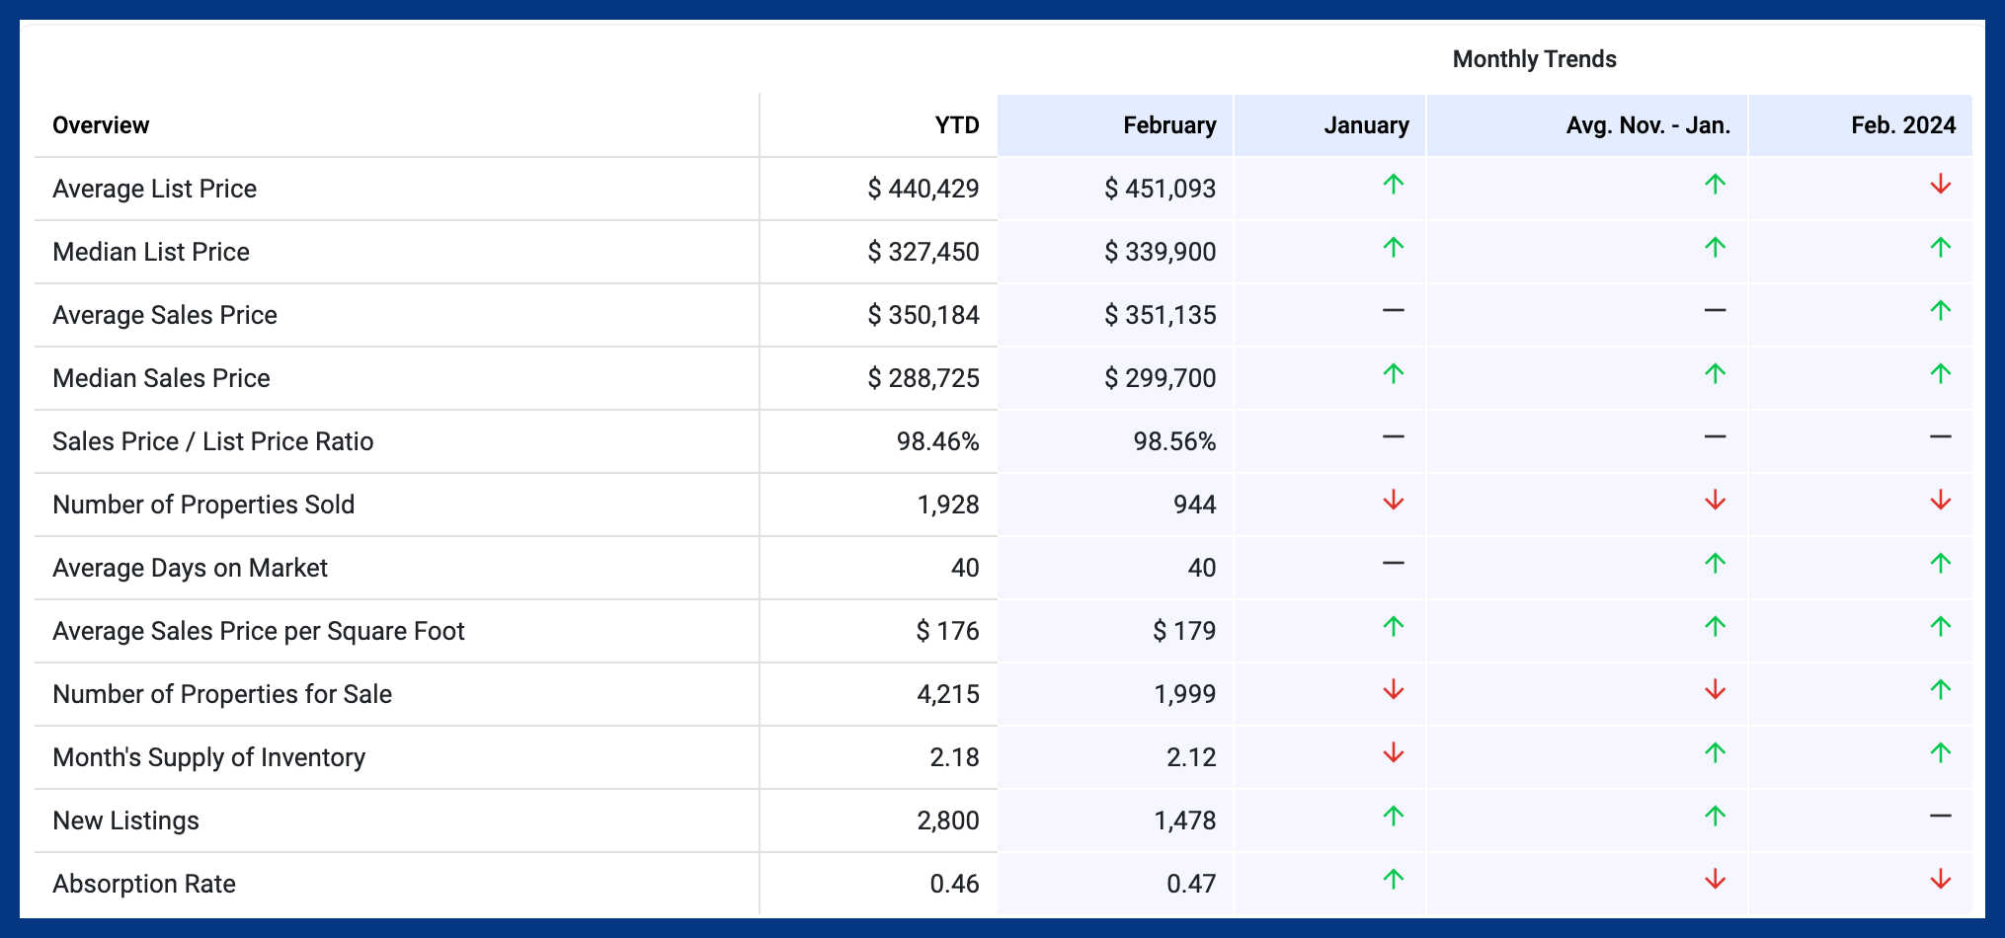
Task: Click Absorption Rate down arrow under Avg. Nov. - Jan.
Action: click(x=1715, y=880)
